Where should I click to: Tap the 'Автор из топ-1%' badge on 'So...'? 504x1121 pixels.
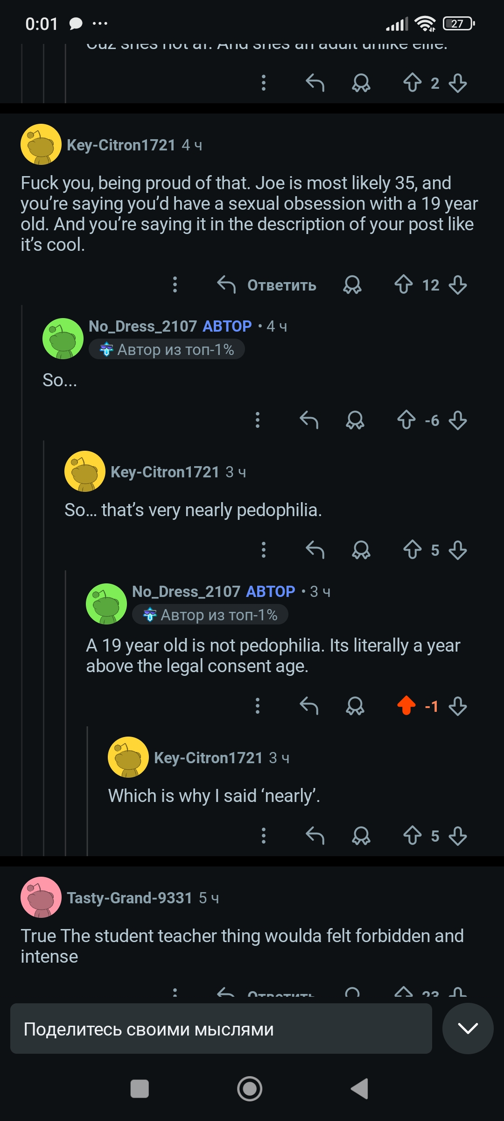point(167,349)
